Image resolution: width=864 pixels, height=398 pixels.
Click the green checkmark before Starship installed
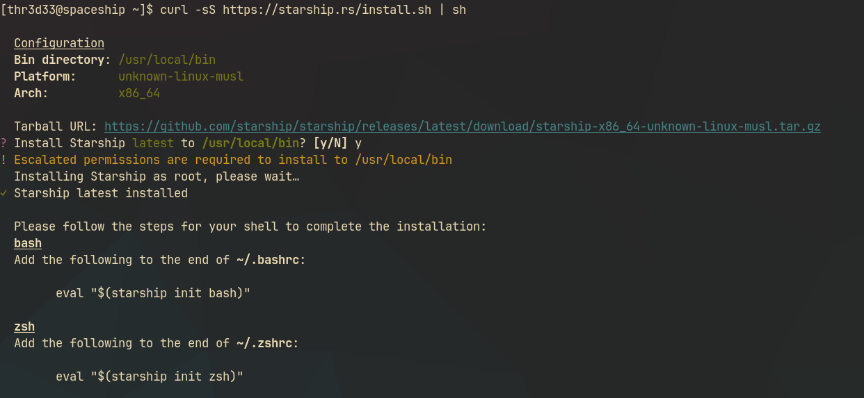click(x=4, y=193)
